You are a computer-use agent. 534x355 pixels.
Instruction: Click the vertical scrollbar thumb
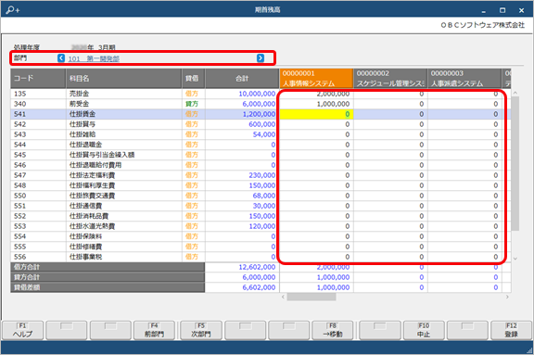tap(515, 163)
